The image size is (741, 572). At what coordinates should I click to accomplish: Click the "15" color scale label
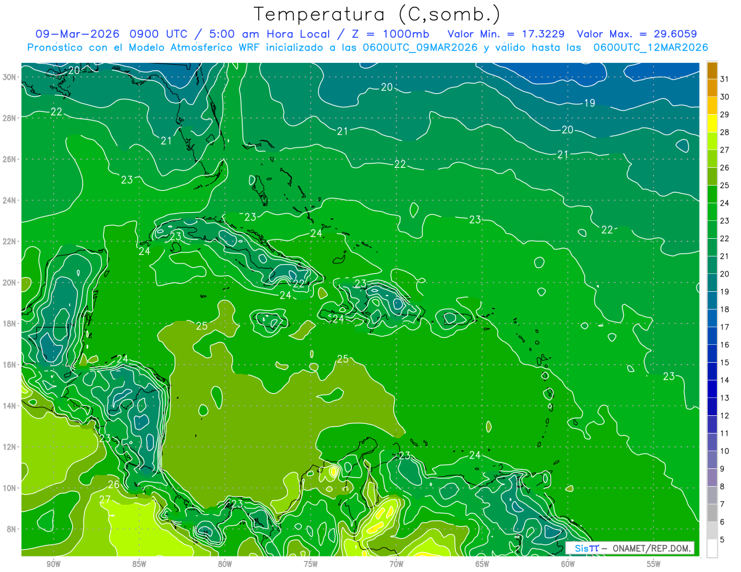[725, 363]
